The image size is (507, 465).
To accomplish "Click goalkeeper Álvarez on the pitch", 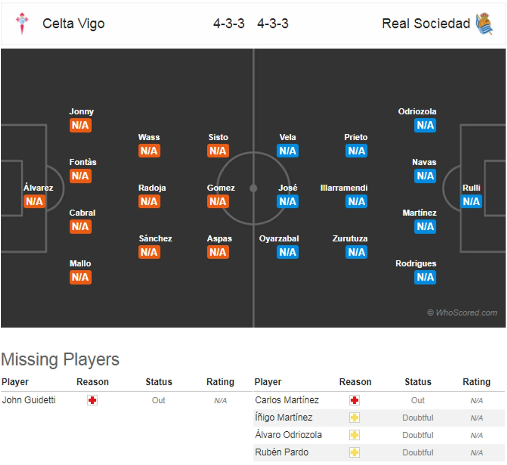I will click(38, 188).
